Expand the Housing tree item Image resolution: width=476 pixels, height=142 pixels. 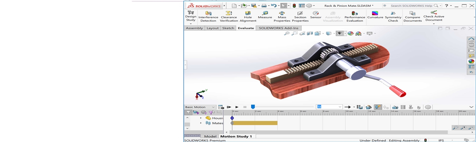point(201,118)
